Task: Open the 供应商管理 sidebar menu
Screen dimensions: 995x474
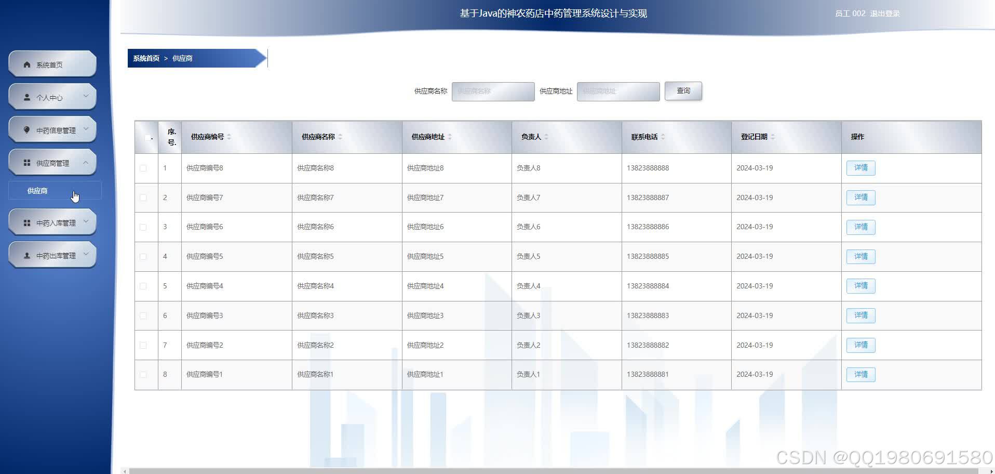Action: (x=52, y=162)
